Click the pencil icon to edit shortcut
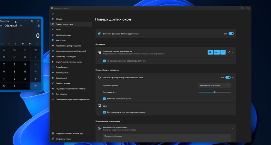Image resolution: width=271 pixels, height=145 pixels. [229, 52]
